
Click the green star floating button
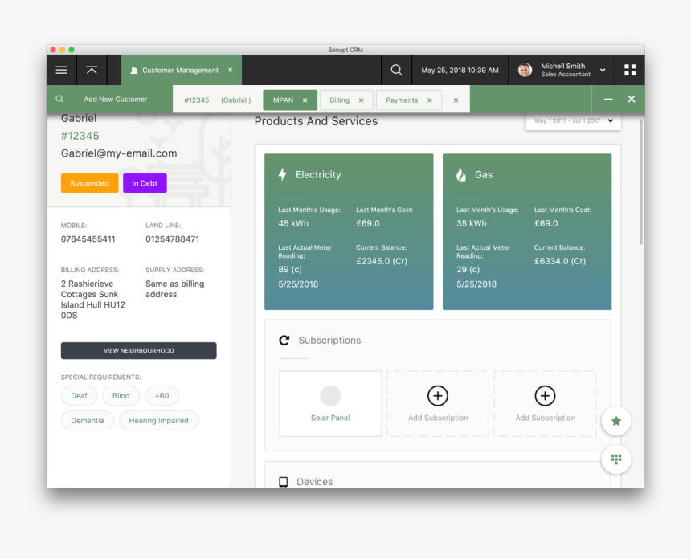pos(616,421)
